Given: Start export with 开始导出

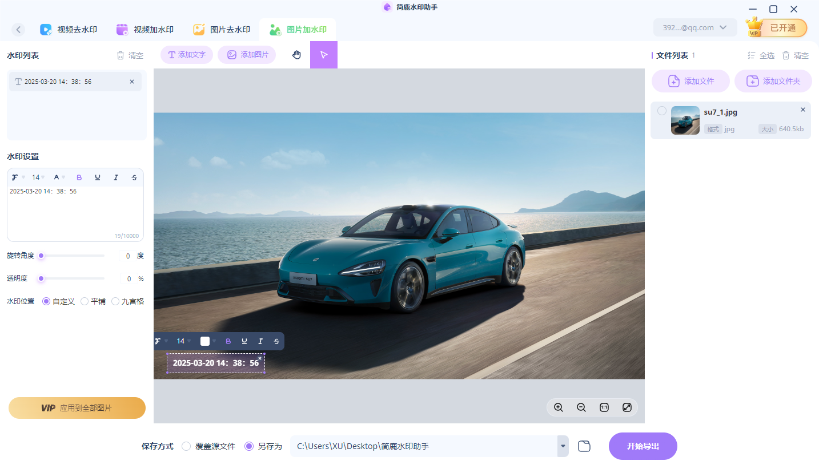Looking at the screenshot, I should 643,446.
